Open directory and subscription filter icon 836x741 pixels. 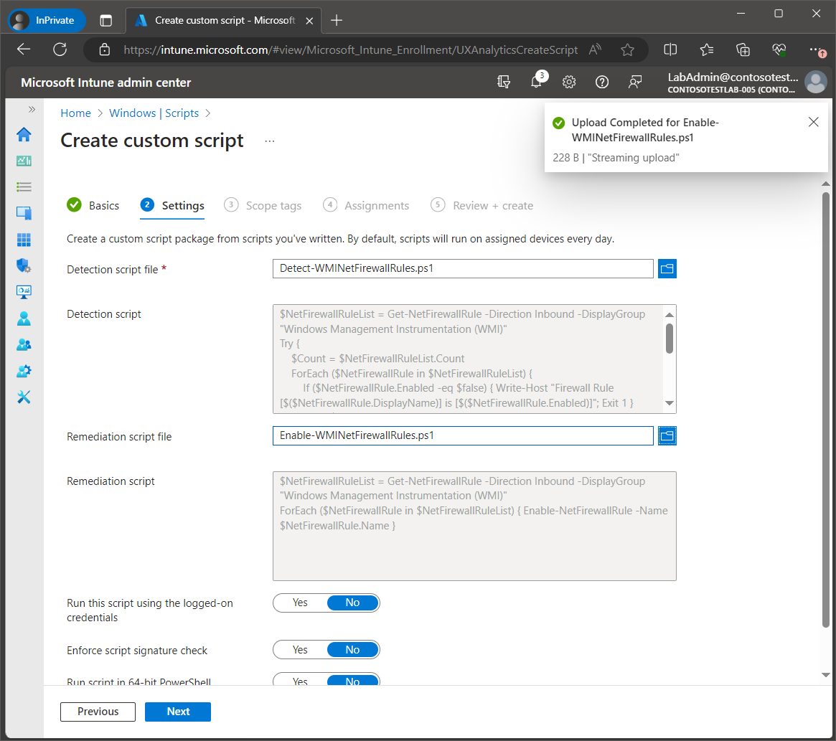(x=503, y=82)
